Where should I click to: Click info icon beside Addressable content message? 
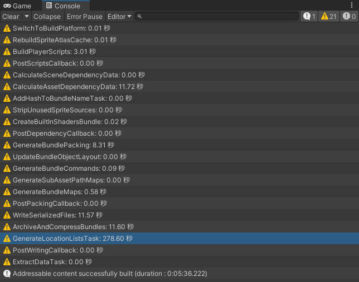click(7, 274)
